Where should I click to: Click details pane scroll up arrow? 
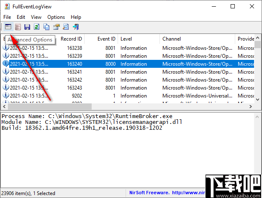click(x=257, y=117)
